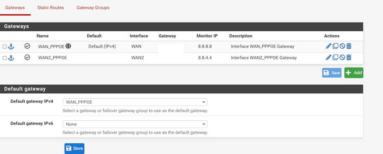The image size is (383, 154).
Task: Click the 8.8.8.8 monitor IP cell
Action: coord(205,46)
